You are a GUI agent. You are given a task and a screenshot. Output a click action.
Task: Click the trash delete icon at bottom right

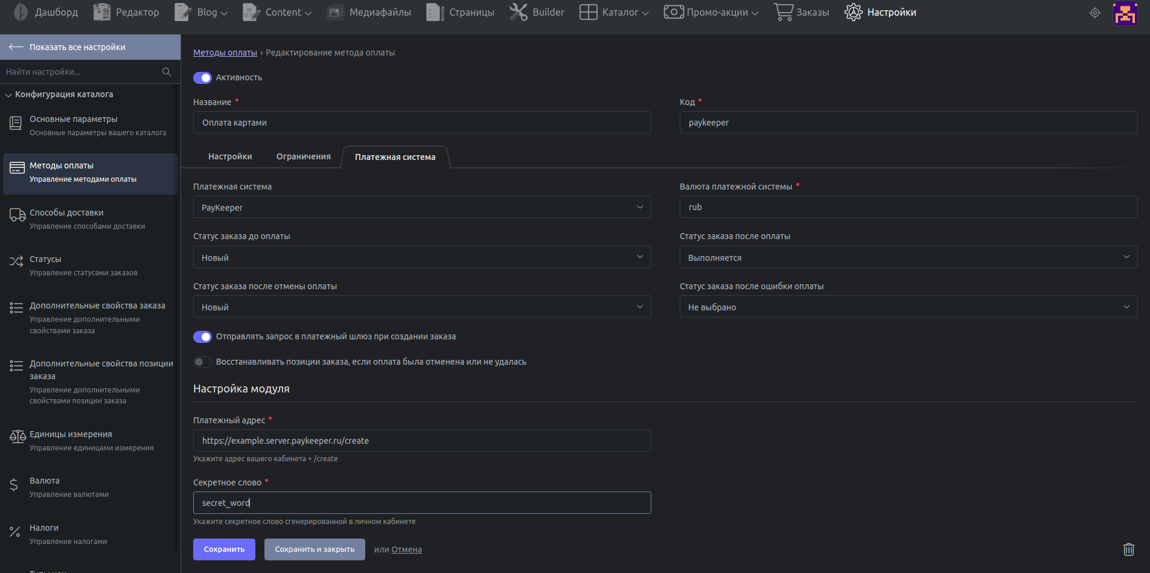tap(1128, 549)
